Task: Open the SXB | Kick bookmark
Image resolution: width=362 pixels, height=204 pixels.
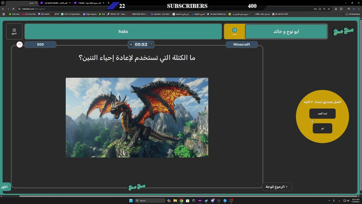Action: [x=14, y=14]
